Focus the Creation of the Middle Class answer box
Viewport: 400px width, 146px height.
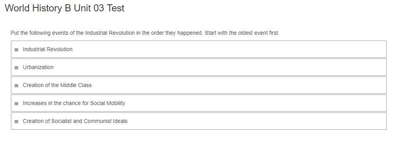click(199, 85)
